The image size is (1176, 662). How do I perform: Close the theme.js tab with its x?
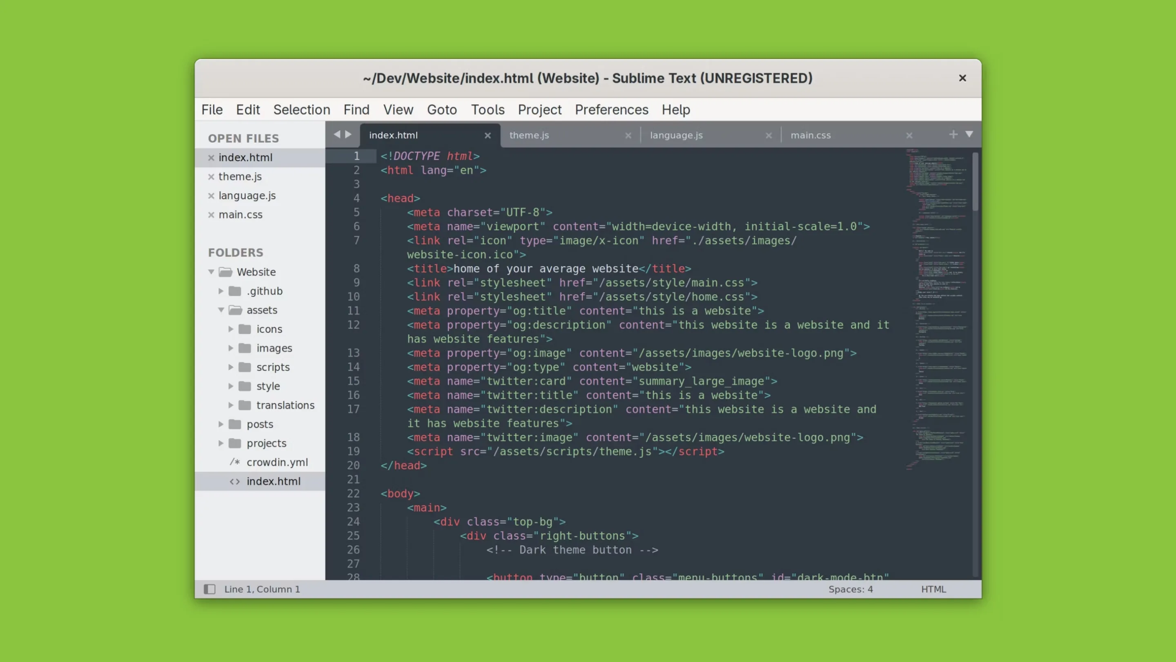pos(628,135)
